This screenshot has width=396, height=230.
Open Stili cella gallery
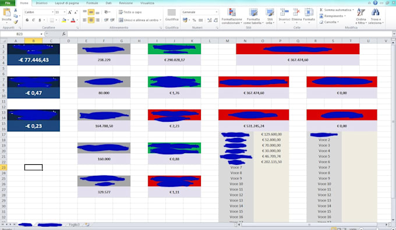(x=270, y=16)
